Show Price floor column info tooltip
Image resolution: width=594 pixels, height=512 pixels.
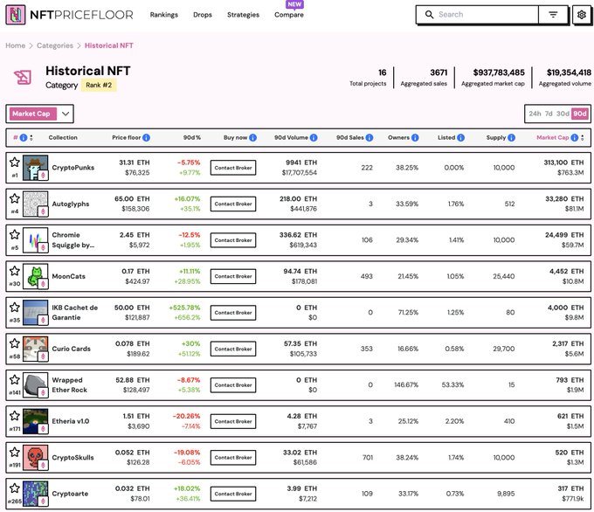point(146,137)
